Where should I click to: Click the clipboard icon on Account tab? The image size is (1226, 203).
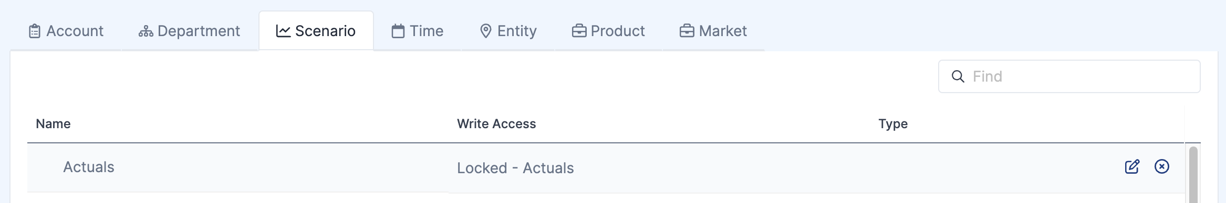click(35, 31)
